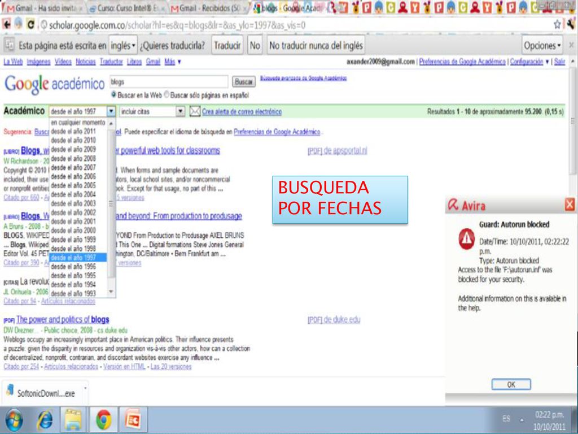Open 'The power and politics of blogs' result
This screenshot has width=578, height=434.
63,320
